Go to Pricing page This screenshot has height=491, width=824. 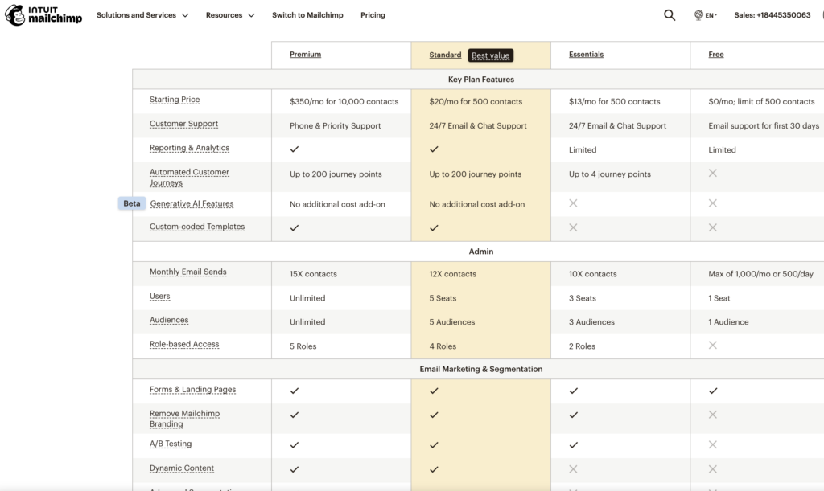pyautogui.click(x=373, y=15)
